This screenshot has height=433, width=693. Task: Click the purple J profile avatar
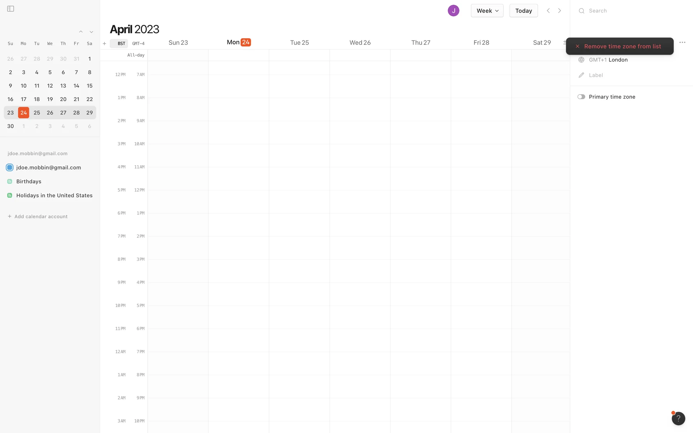(x=453, y=11)
